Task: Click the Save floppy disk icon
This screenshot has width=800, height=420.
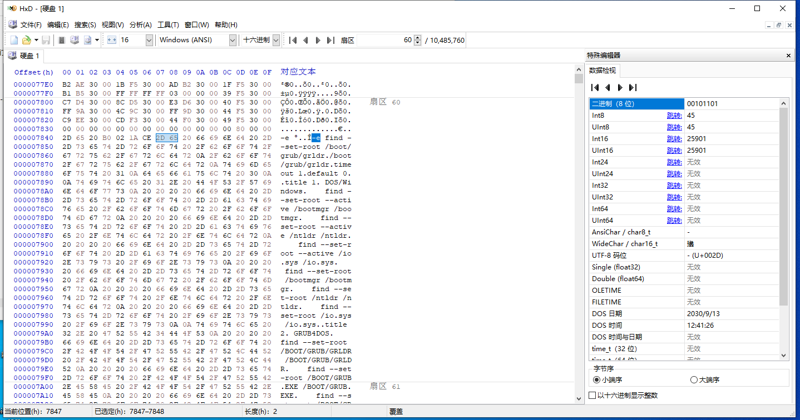Action: coord(46,40)
